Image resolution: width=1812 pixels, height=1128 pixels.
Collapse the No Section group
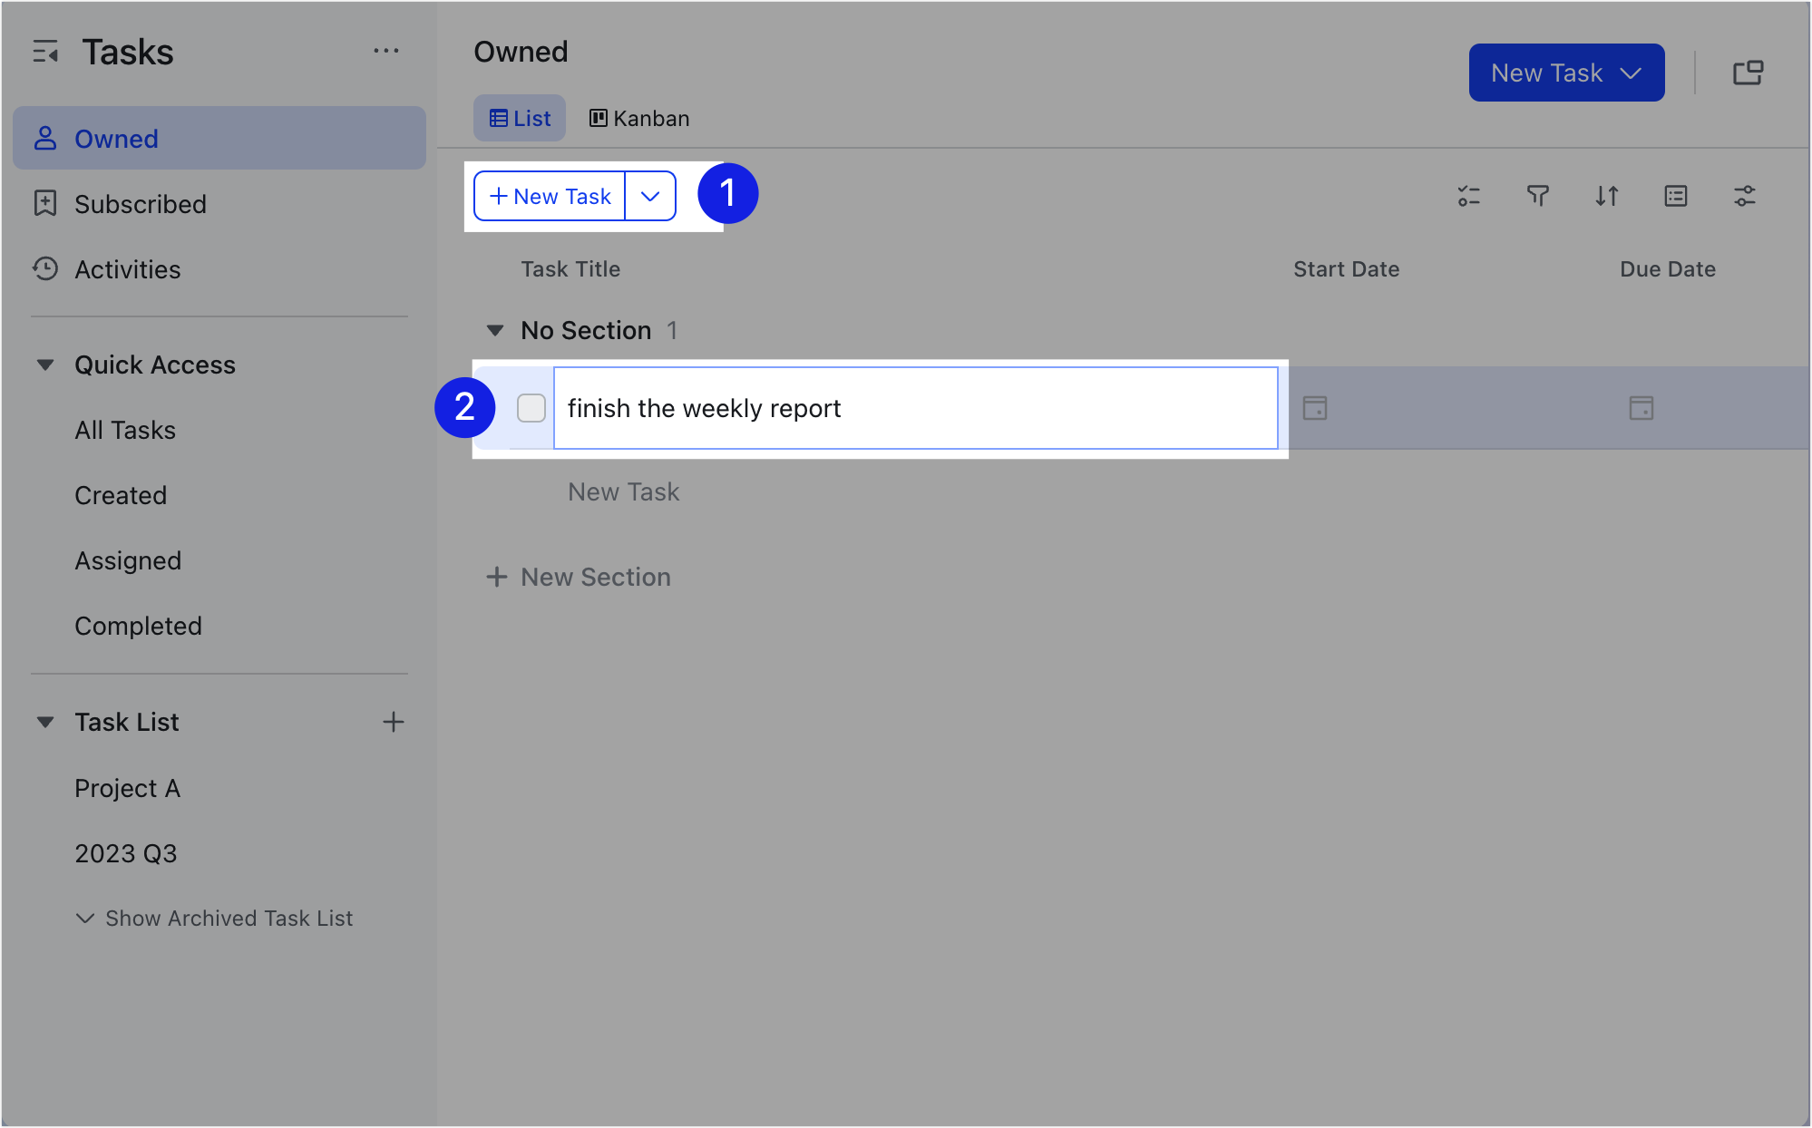click(495, 330)
